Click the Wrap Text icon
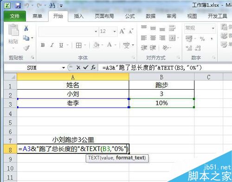Screen dimensions: 232x182 (x=172, y=28)
